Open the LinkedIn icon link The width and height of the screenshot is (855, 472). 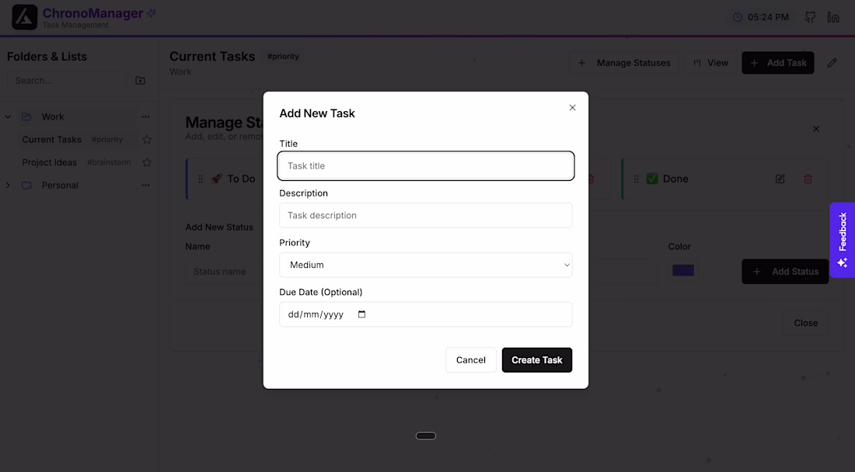point(833,17)
